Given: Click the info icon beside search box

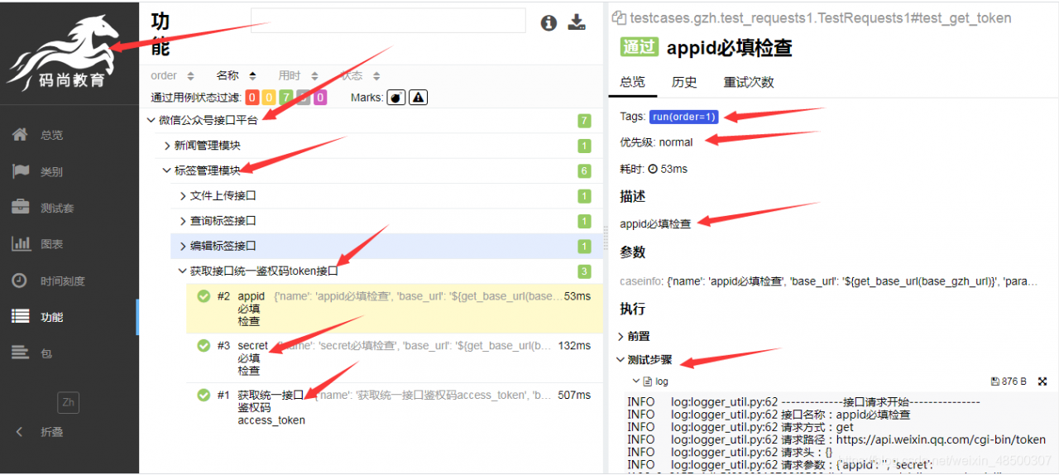Looking at the screenshot, I should pos(549,23).
